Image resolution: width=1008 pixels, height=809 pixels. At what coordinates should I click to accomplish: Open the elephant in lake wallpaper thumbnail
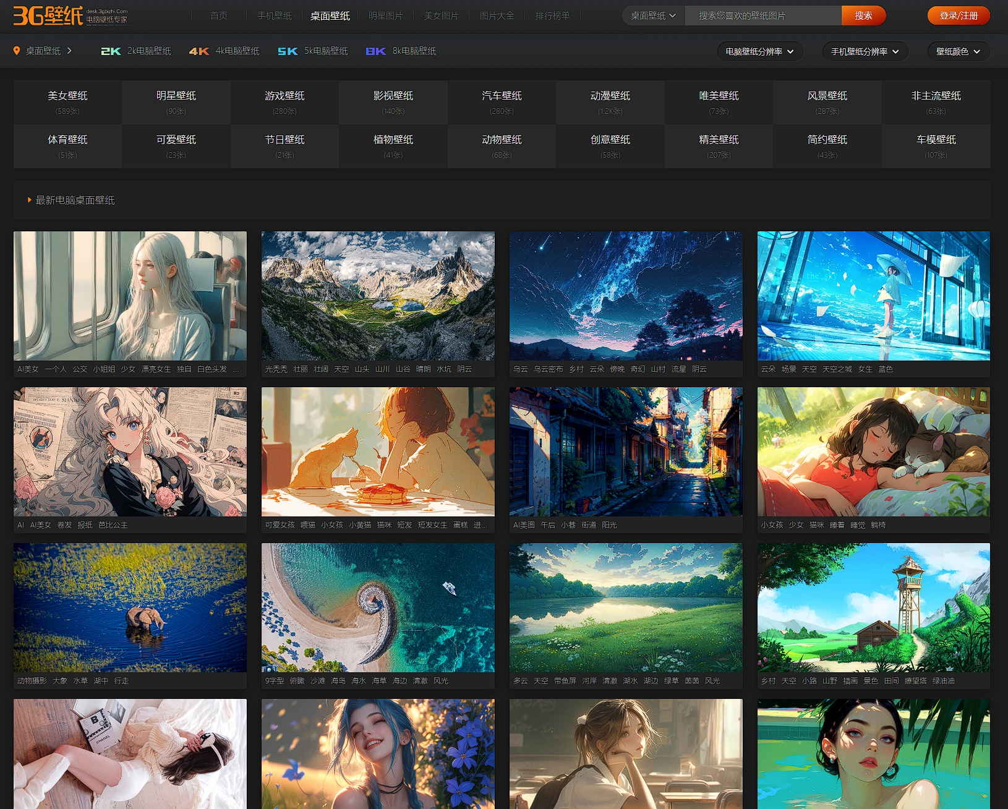130,607
